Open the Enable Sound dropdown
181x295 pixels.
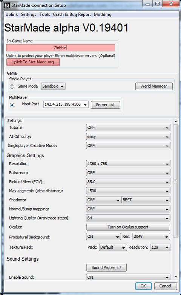coord(128,277)
